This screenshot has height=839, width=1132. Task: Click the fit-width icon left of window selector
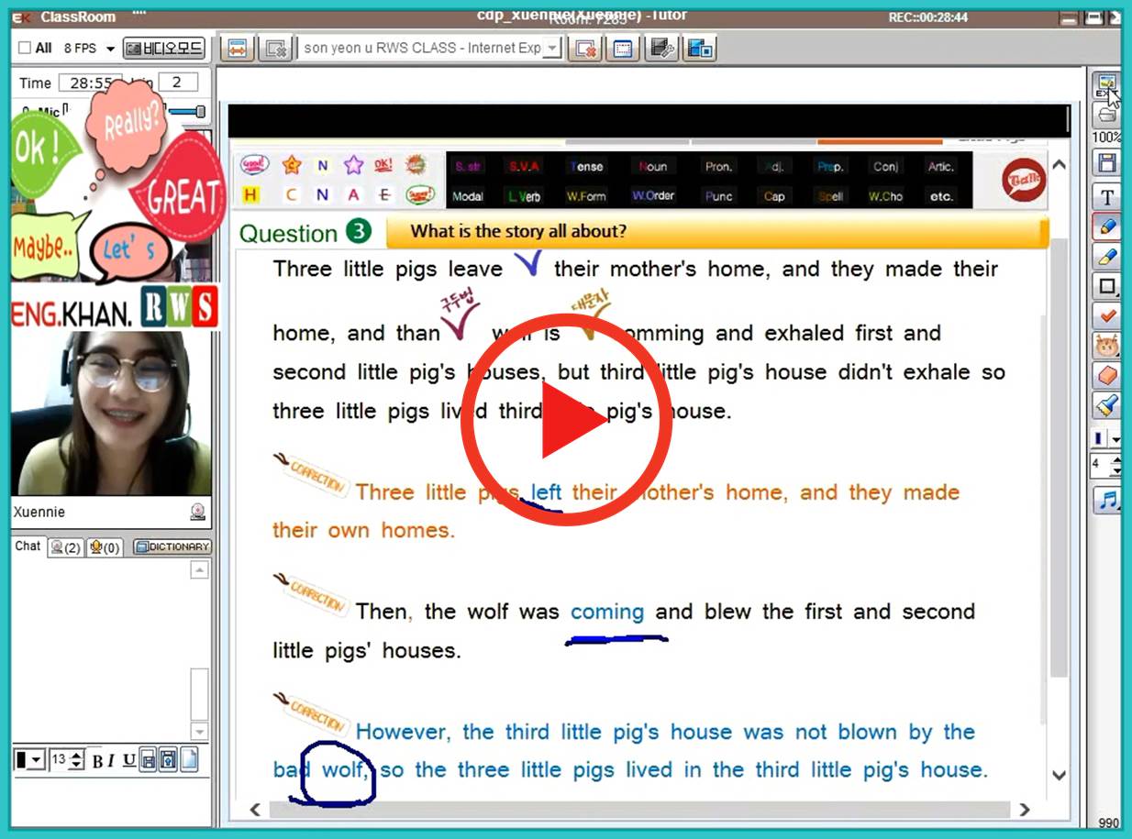click(x=237, y=49)
